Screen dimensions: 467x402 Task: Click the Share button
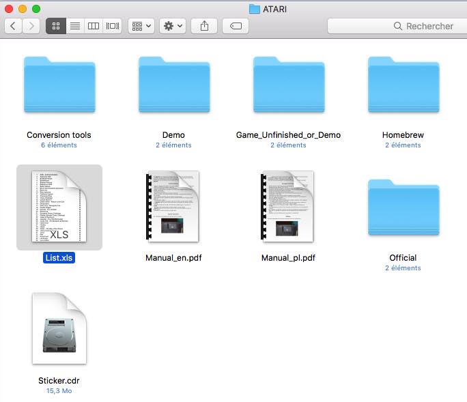pos(204,26)
